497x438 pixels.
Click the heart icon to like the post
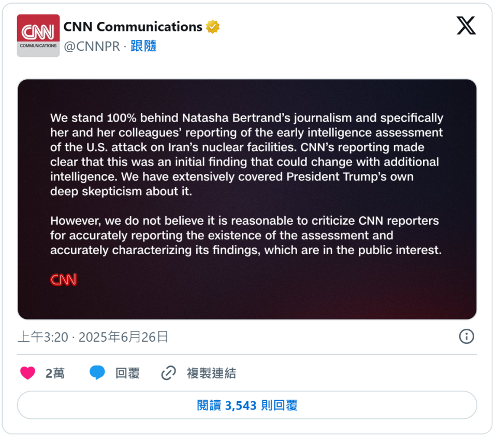[27, 373]
